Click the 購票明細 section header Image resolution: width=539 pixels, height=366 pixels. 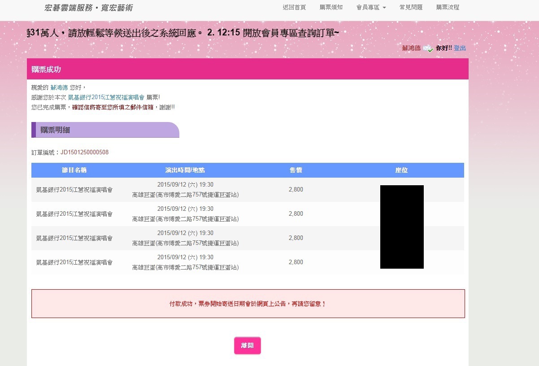click(x=105, y=130)
